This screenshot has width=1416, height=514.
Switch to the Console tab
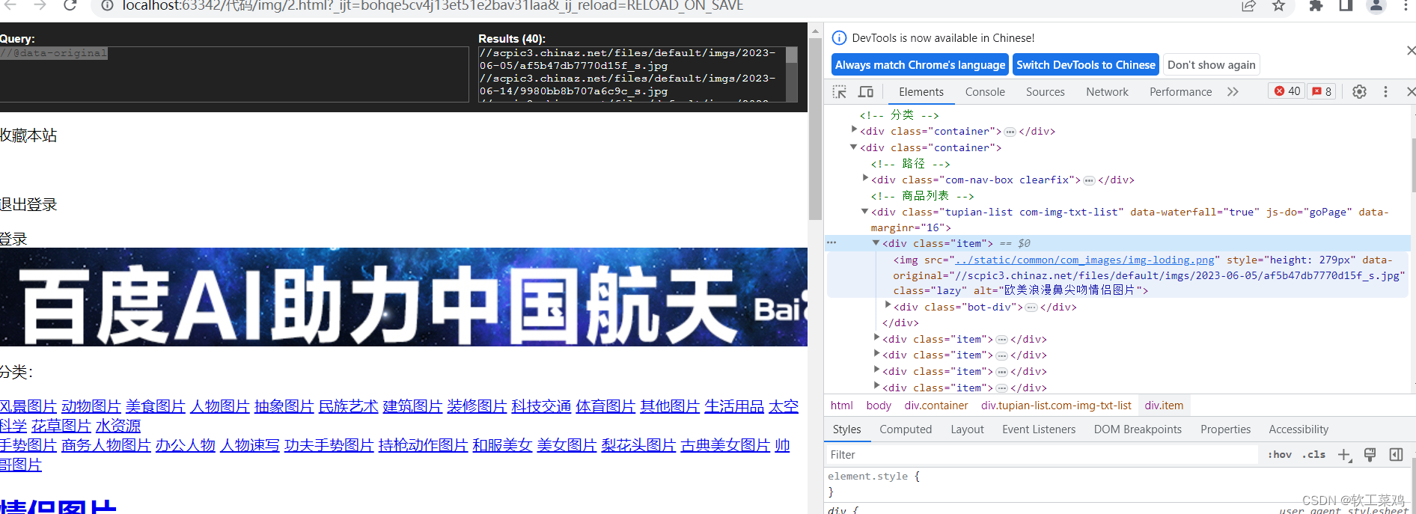985,92
